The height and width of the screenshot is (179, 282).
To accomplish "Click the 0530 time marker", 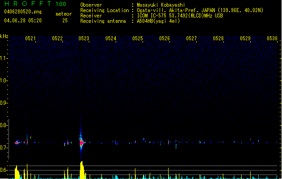I will coord(272,38).
